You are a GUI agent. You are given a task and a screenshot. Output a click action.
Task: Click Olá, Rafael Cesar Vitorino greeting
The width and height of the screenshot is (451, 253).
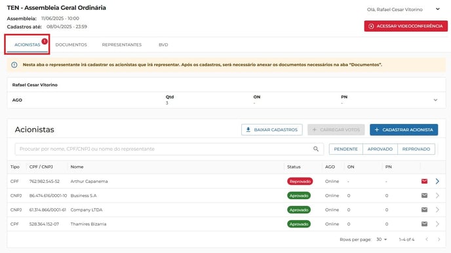point(395,9)
